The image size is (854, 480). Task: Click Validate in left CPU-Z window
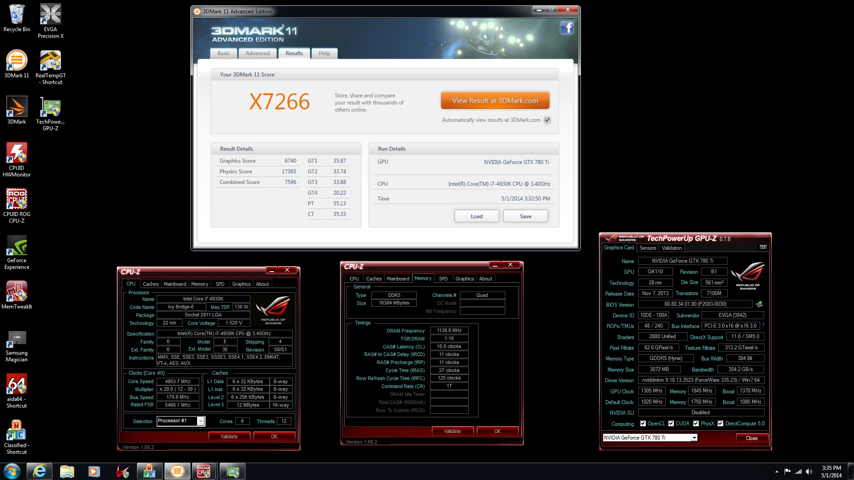[x=229, y=436]
